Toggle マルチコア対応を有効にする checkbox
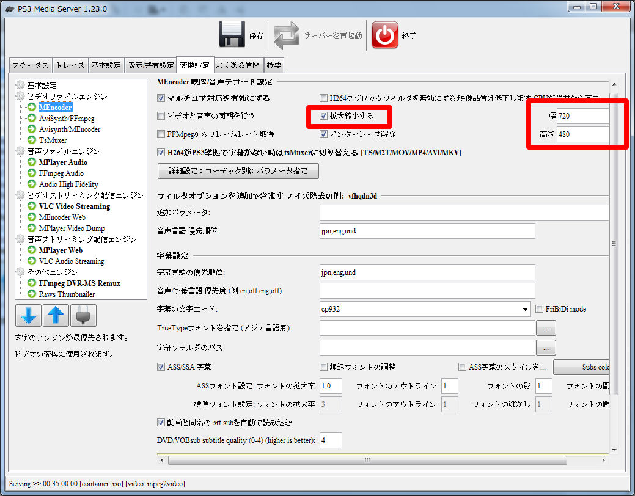 point(161,98)
